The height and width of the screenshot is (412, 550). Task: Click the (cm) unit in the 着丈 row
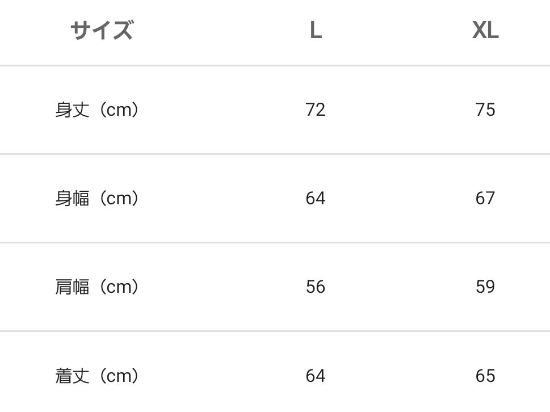(119, 376)
